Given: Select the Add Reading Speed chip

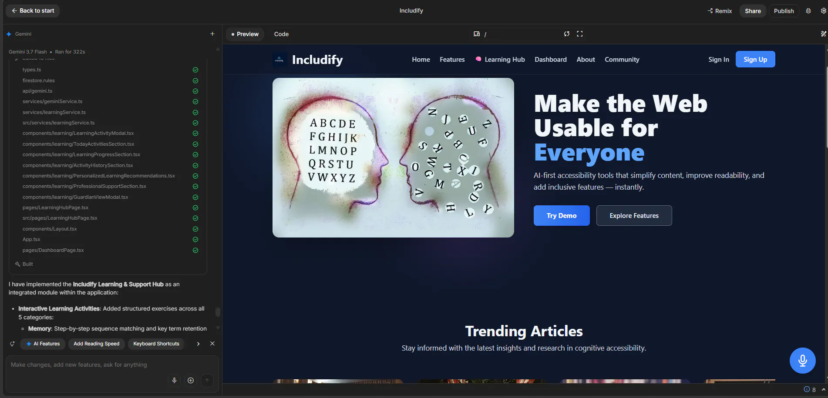Looking at the screenshot, I should [97, 344].
